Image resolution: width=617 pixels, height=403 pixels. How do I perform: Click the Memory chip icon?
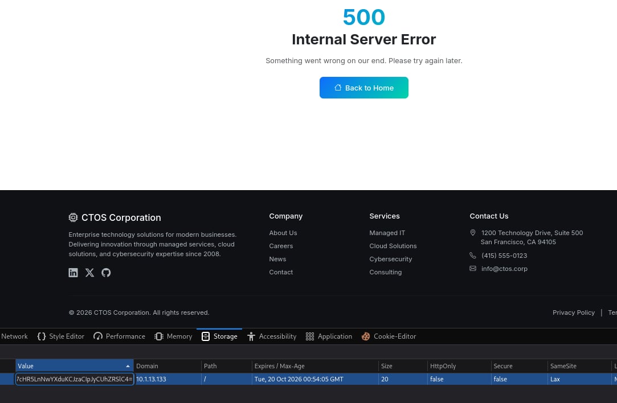(159, 336)
